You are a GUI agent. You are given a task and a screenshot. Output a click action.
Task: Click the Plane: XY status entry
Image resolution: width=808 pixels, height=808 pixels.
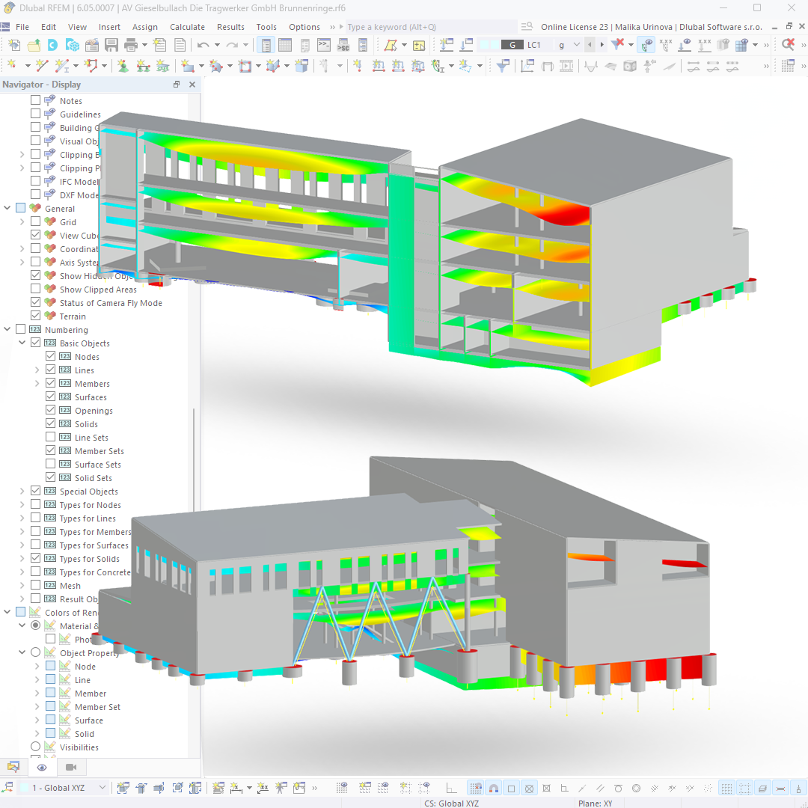click(x=596, y=803)
